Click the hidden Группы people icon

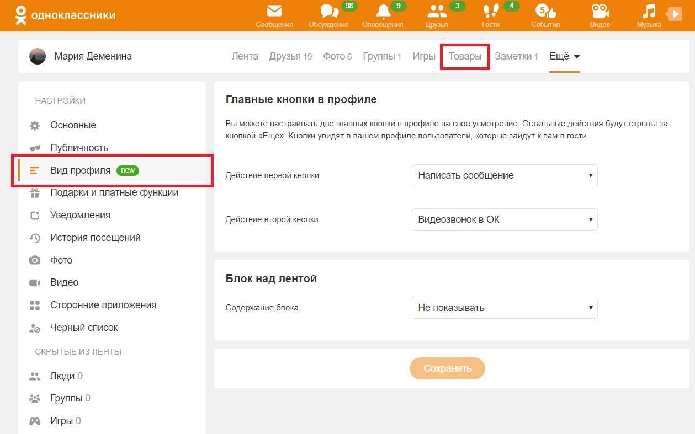pos(35,399)
